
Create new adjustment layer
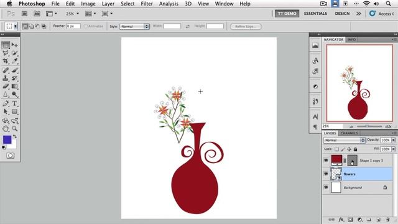pyautogui.click(x=360, y=220)
